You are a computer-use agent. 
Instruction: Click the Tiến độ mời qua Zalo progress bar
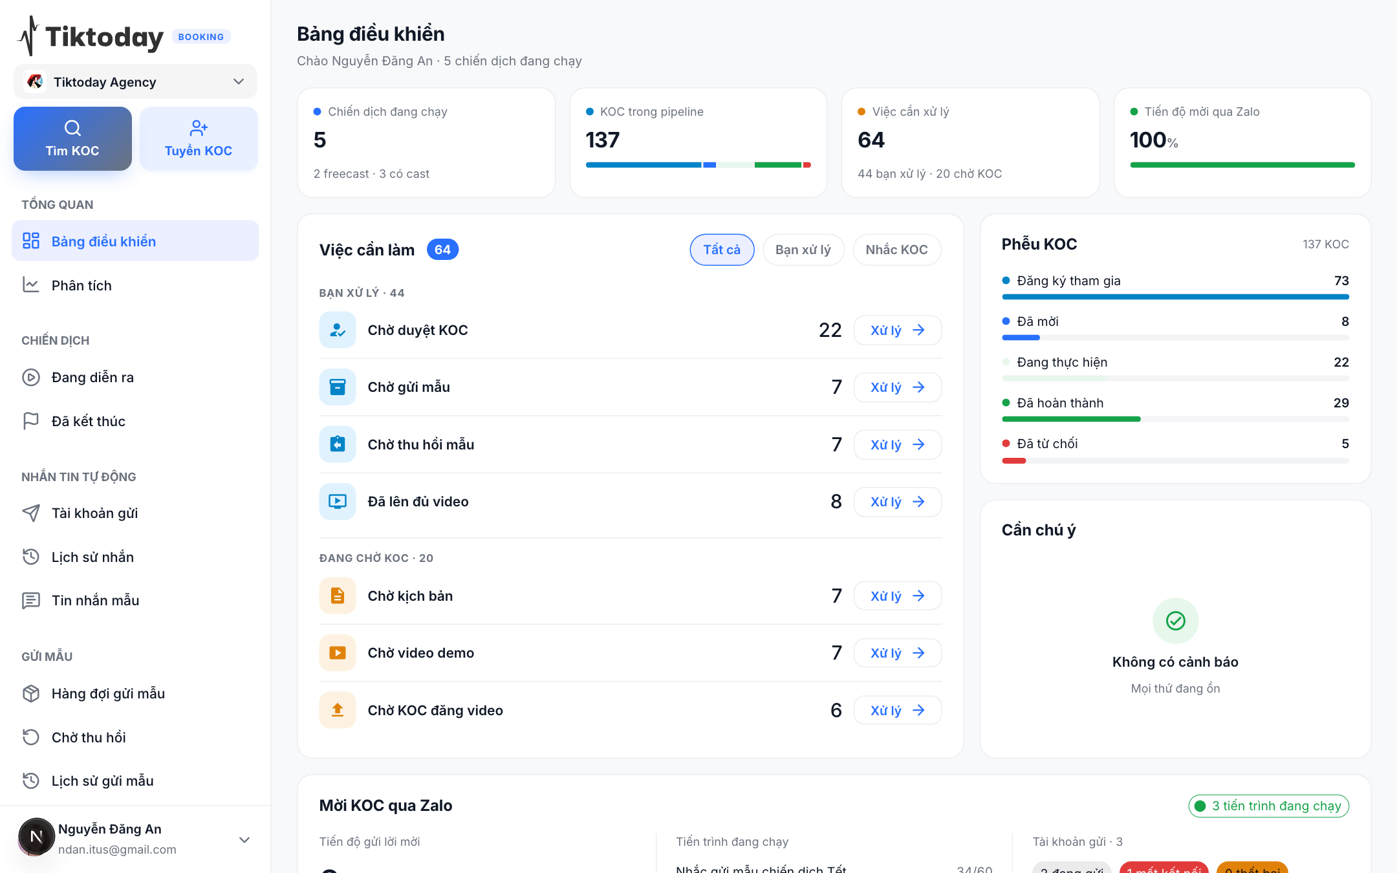(x=1242, y=165)
